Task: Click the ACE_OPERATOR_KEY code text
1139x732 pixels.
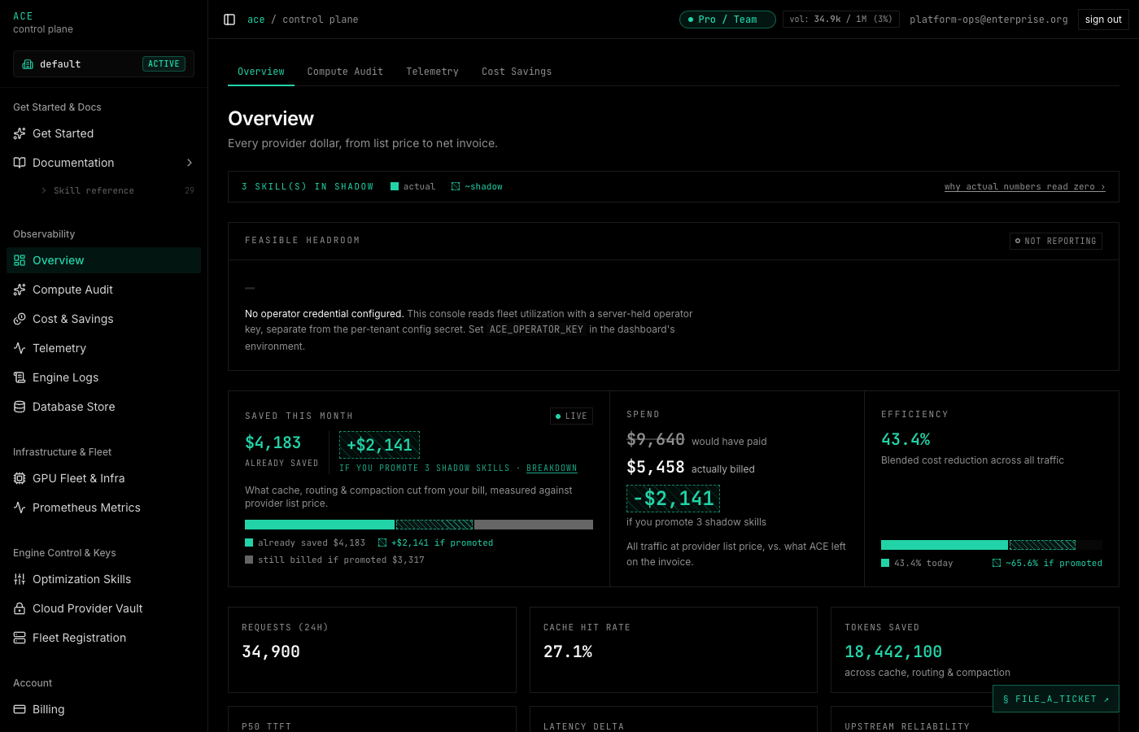Action: pyautogui.click(x=536, y=329)
